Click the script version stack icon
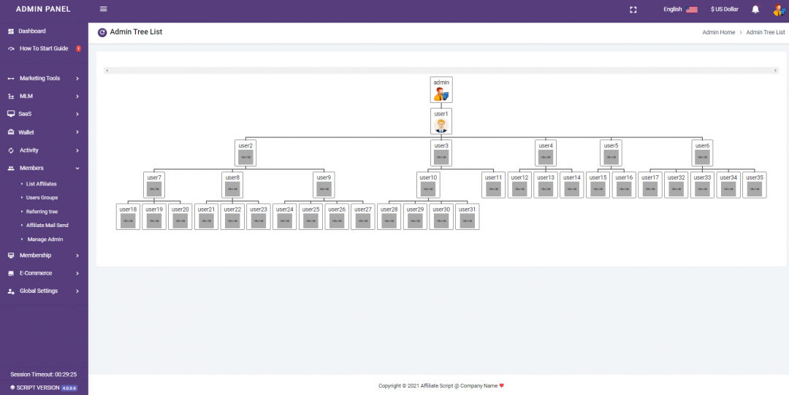The image size is (789, 395). click(x=12, y=388)
